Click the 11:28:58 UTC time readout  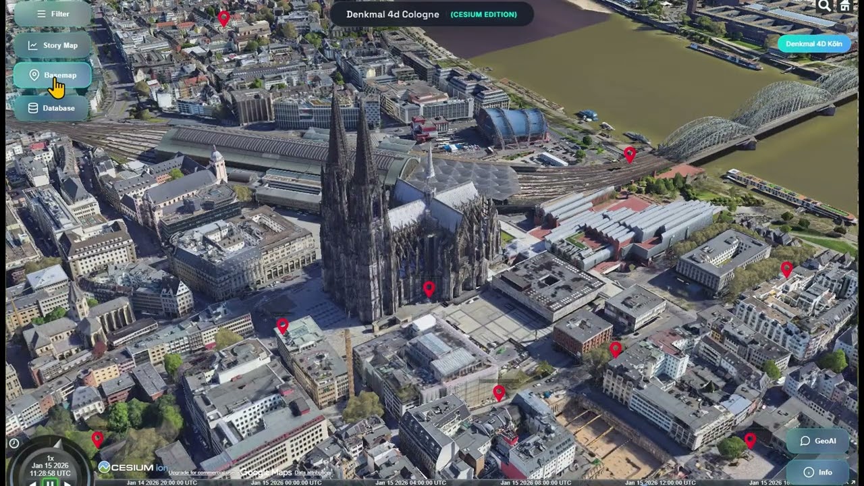(50, 474)
